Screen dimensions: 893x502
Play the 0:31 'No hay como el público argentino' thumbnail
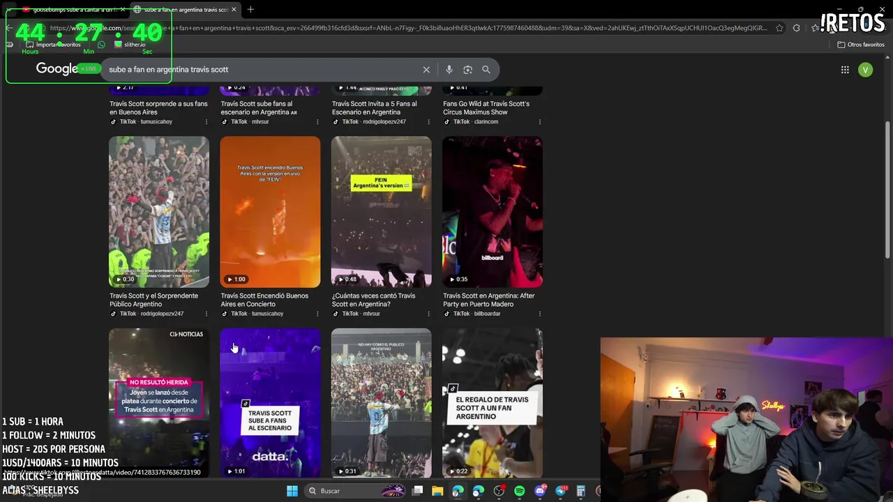381,403
